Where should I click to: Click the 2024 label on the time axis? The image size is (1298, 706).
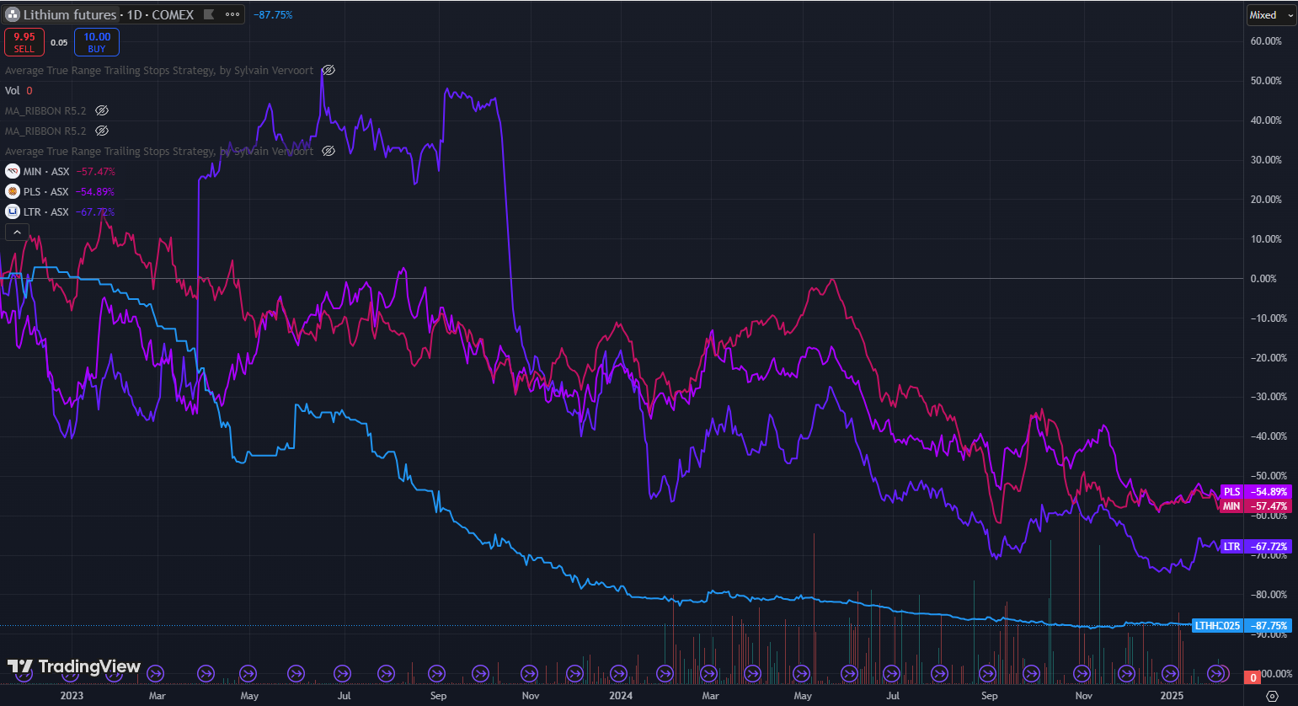(621, 696)
